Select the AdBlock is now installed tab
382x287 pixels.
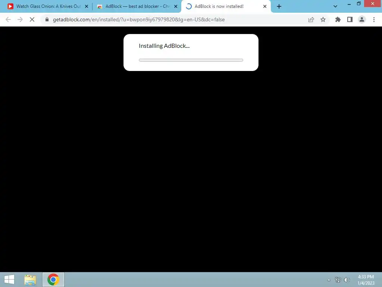(226, 6)
